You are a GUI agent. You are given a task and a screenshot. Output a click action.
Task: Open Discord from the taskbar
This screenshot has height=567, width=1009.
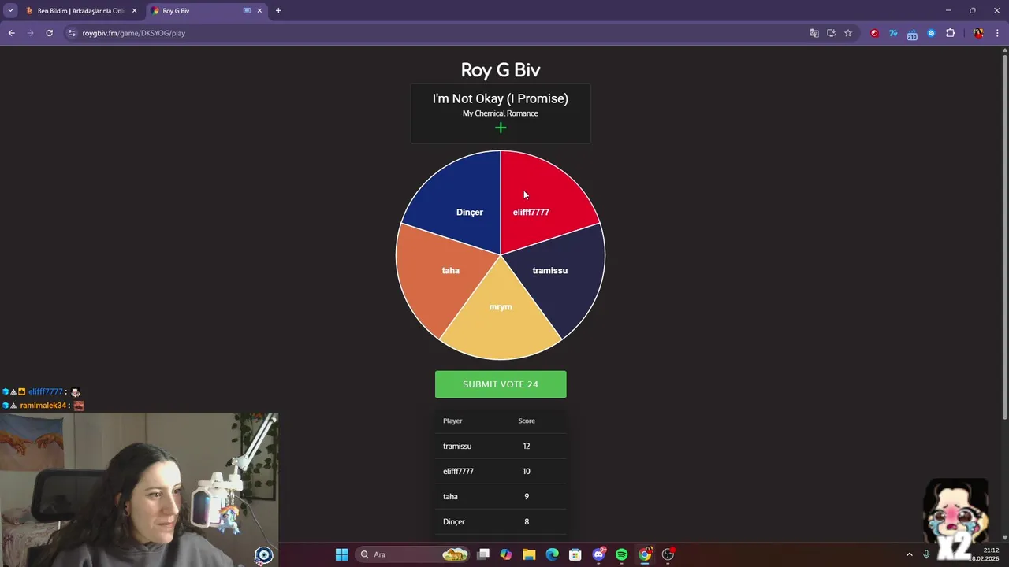point(598,554)
